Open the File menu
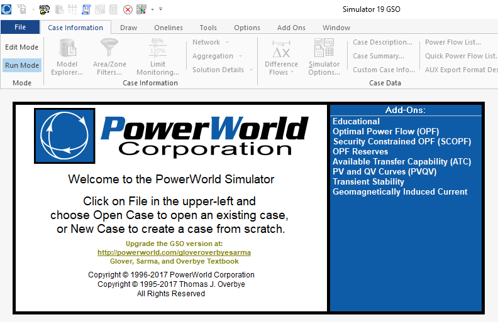The height and width of the screenshot is (322, 498). coord(20,27)
